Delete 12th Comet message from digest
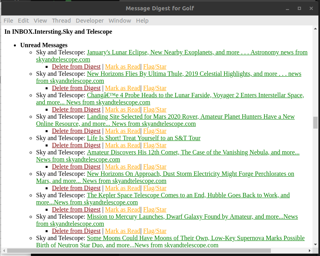Screen dimensions: 320x256 click(x=76, y=167)
